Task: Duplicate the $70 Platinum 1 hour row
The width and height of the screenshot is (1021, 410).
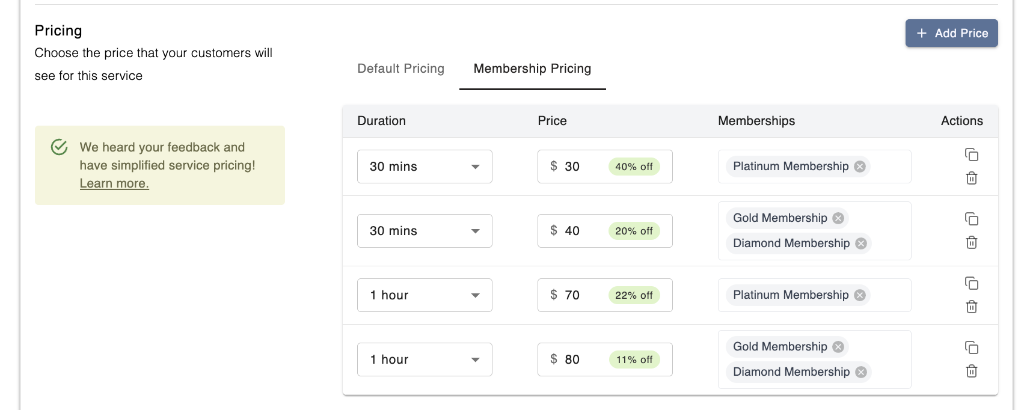Action: [x=971, y=283]
